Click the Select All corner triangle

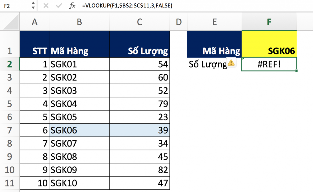click(x=10, y=23)
